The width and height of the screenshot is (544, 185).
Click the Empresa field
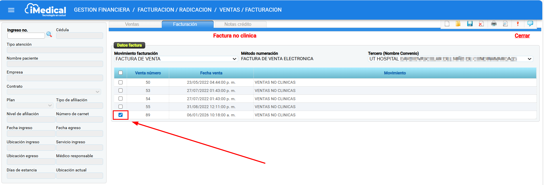pos(55,78)
